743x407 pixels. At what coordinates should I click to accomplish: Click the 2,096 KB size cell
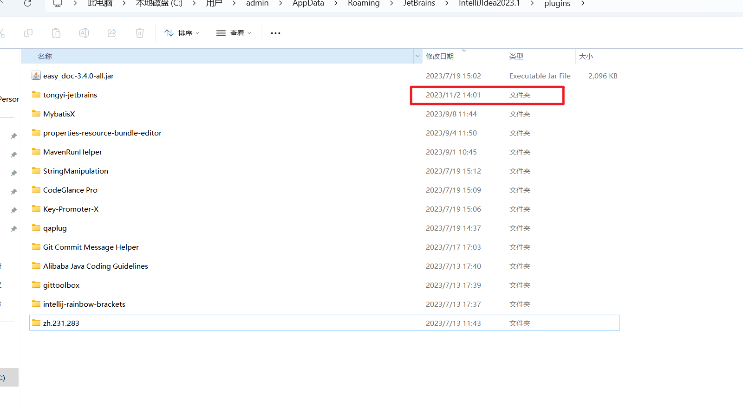[x=603, y=76]
